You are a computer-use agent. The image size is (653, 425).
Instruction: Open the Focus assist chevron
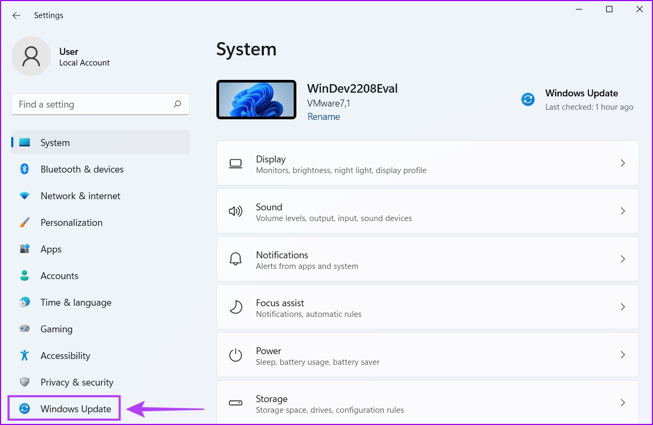pyautogui.click(x=623, y=307)
